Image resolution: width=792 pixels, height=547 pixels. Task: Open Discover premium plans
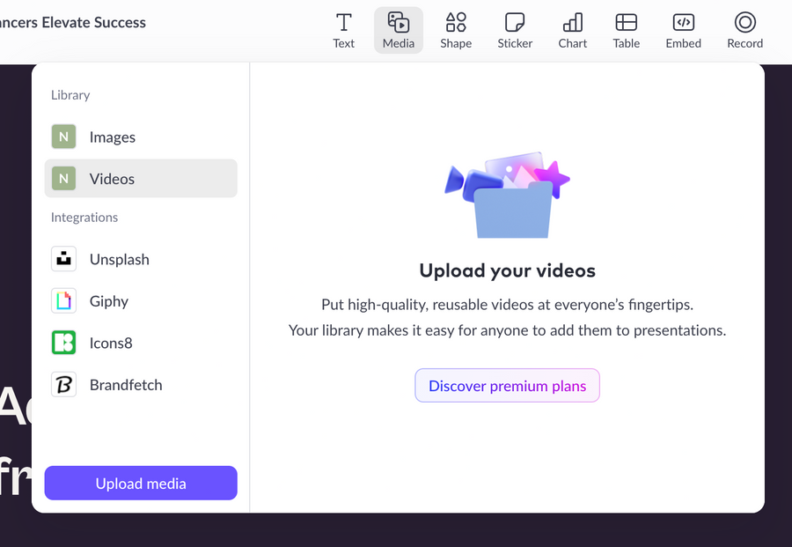507,385
